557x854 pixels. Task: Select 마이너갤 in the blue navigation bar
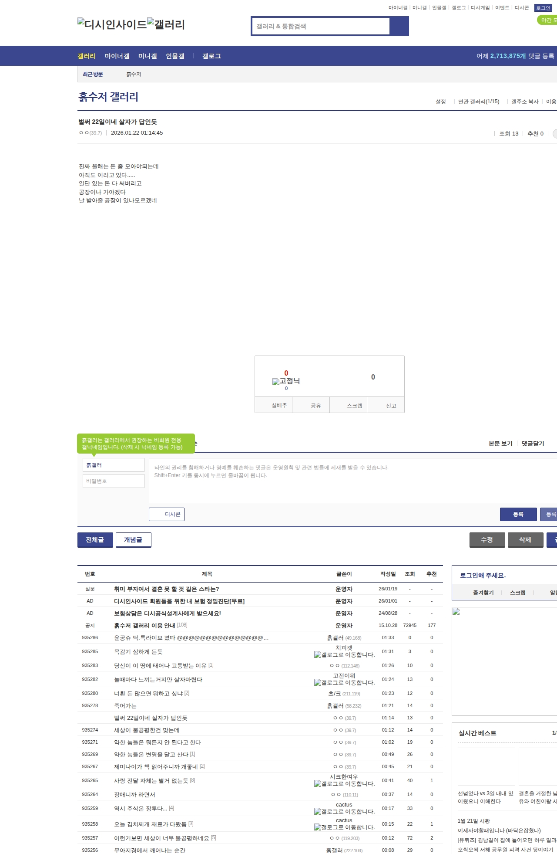click(x=117, y=56)
